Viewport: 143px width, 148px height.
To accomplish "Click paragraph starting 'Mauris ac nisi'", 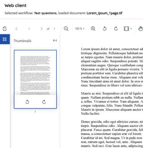I will click(x=112, y=103).
